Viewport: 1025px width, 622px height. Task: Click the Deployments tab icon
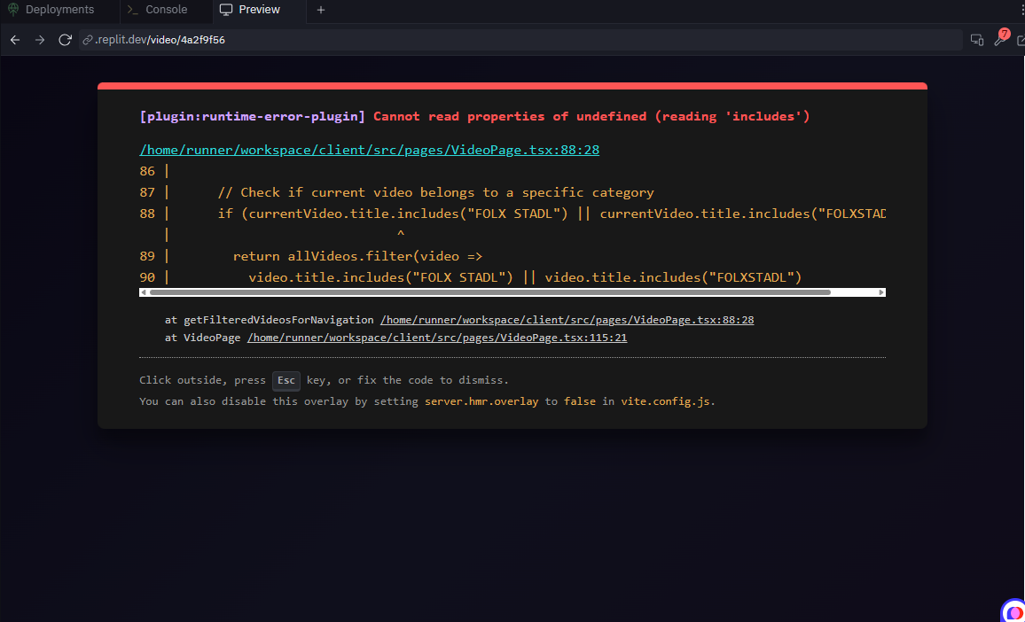point(13,10)
